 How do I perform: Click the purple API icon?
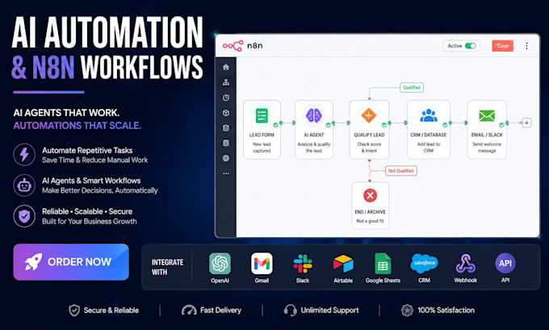(505, 263)
